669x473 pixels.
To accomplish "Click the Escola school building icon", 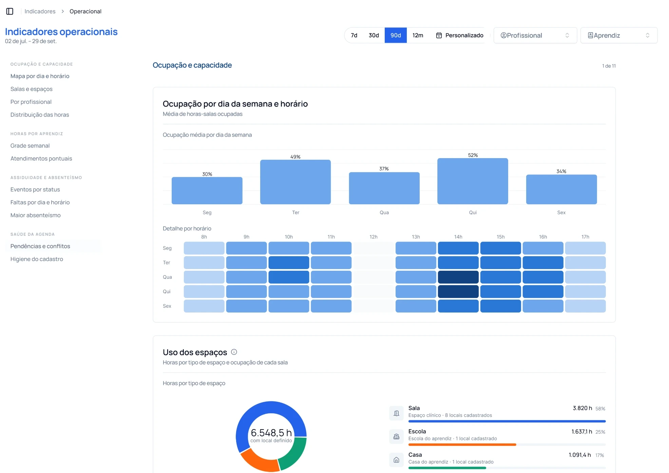I will point(396,436).
